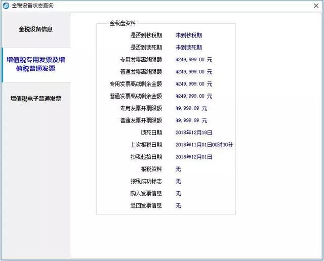The height and width of the screenshot is (261, 324).
Task: Click the 未到抄税期 status value
Action: pyautogui.click(x=188, y=35)
